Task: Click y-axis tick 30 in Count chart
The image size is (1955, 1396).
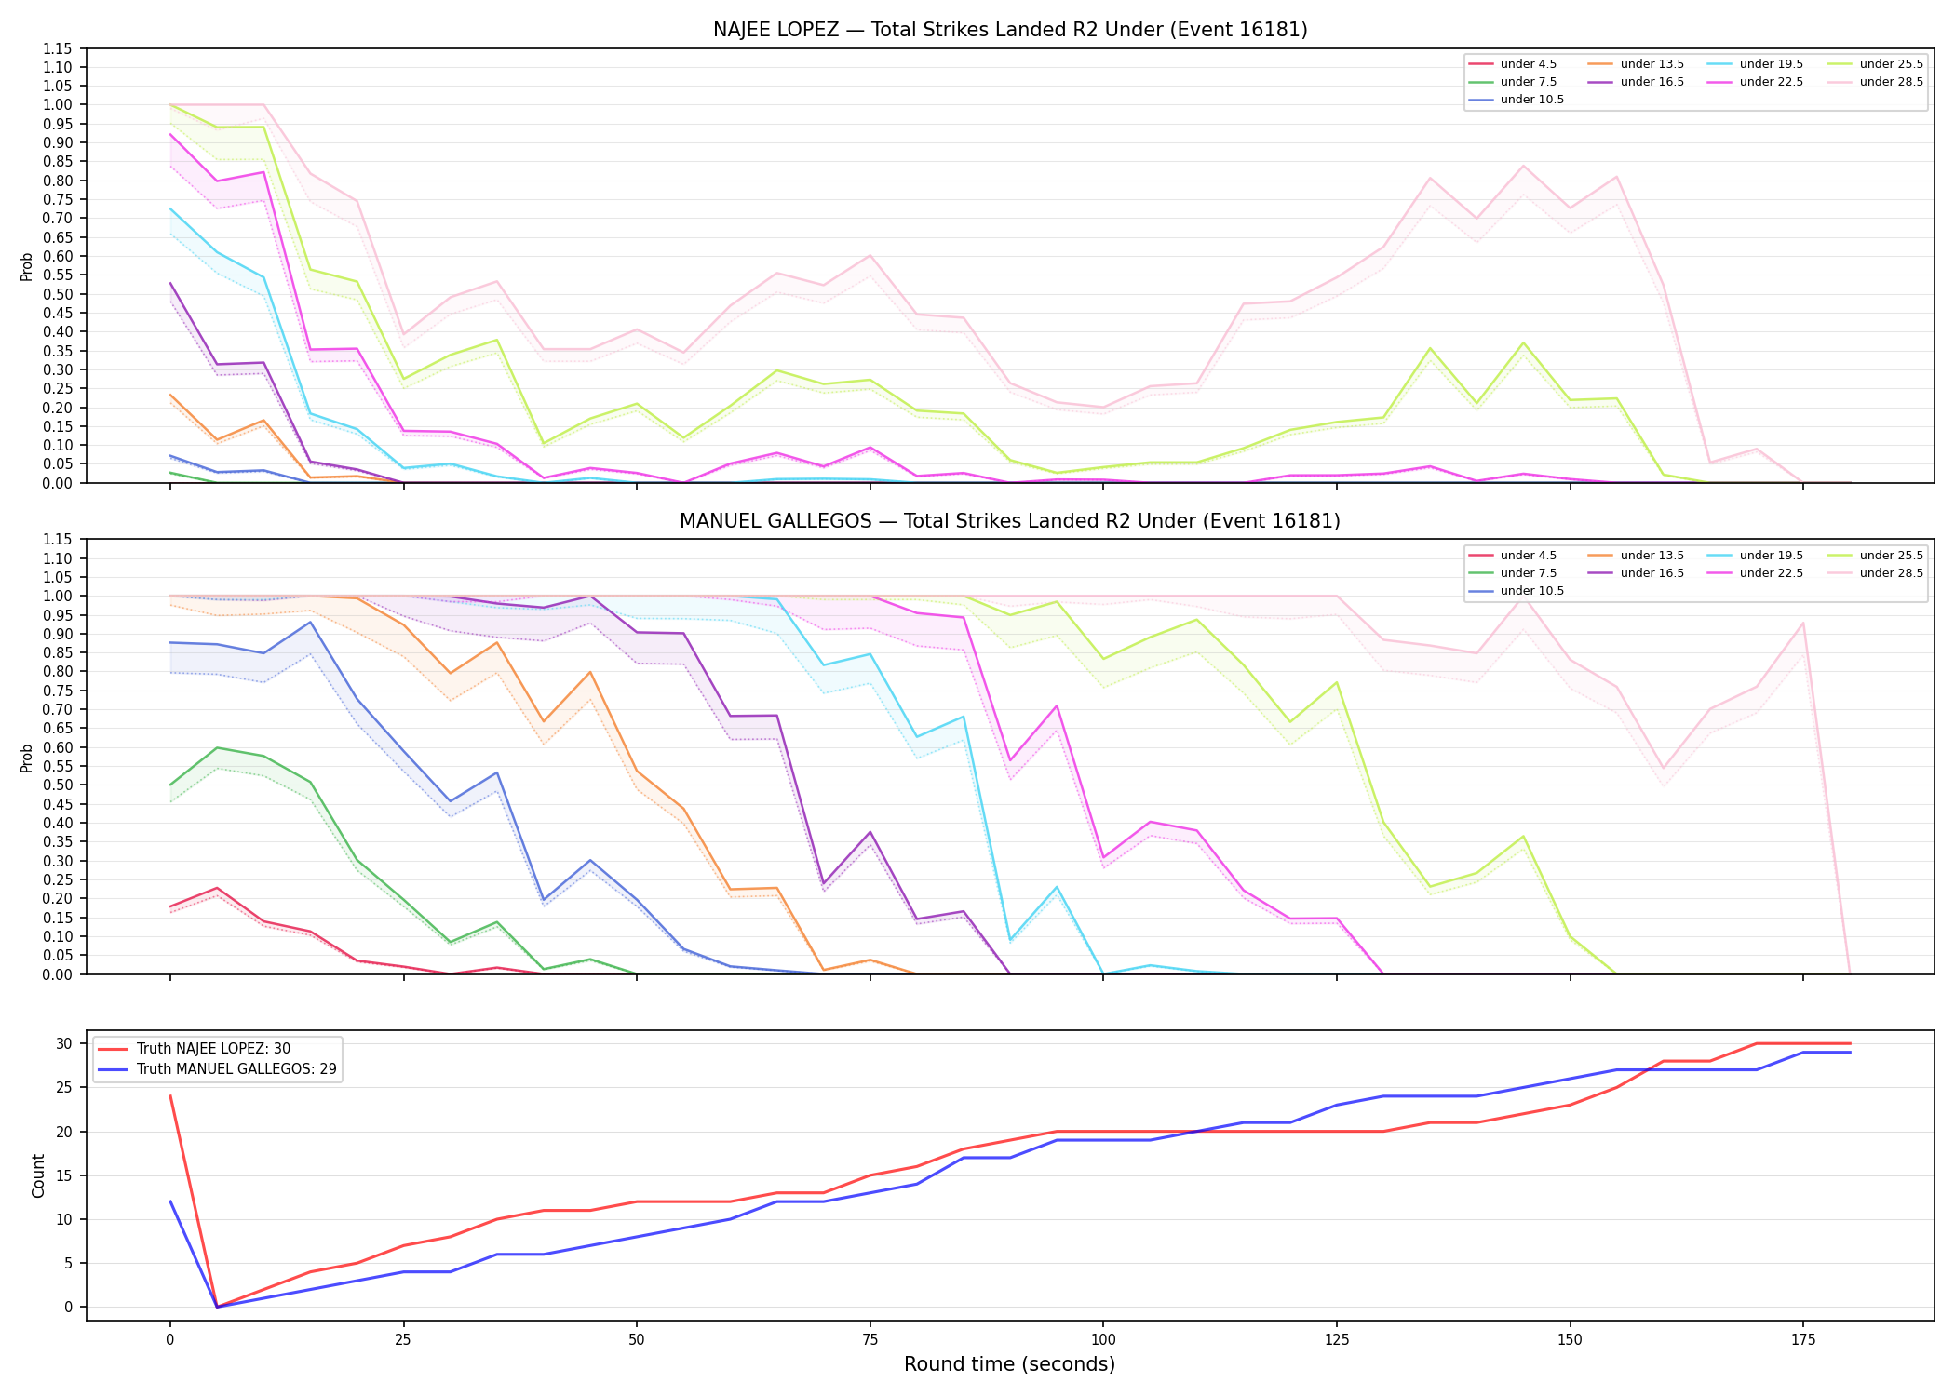Action: click(64, 1044)
